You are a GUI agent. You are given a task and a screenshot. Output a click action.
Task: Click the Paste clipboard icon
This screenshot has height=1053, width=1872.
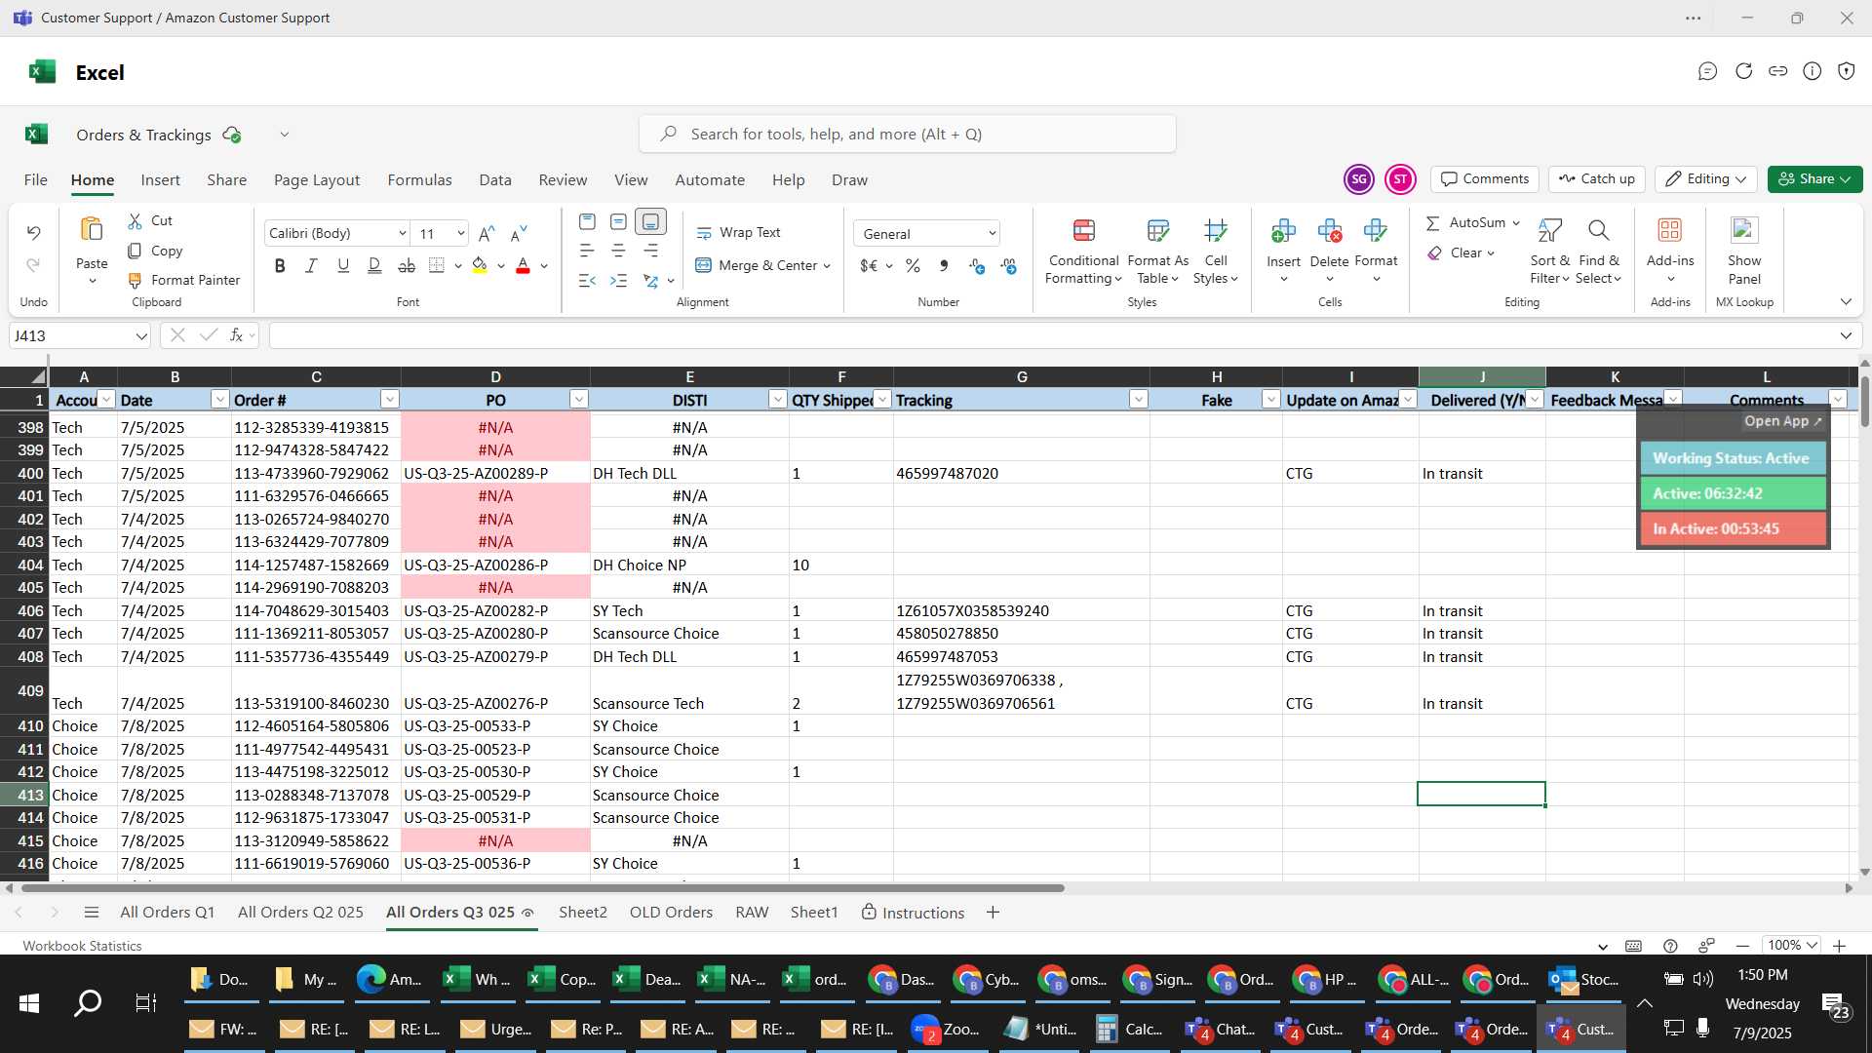[92, 230]
